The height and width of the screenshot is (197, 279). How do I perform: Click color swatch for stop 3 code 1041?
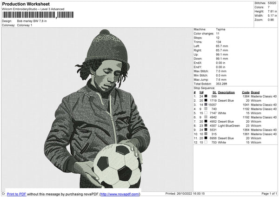click(x=206, y=105)
